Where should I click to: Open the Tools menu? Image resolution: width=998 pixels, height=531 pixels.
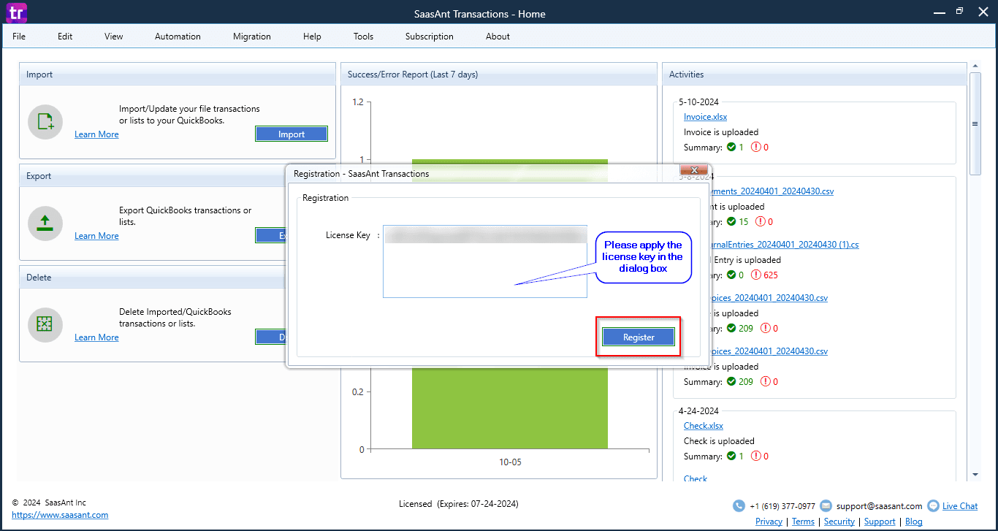pyautogui.click(x=363, y=37)
